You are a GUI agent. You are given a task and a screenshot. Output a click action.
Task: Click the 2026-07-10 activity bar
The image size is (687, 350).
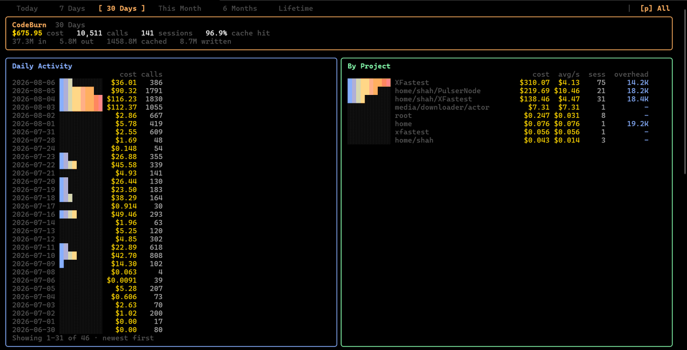68,256
